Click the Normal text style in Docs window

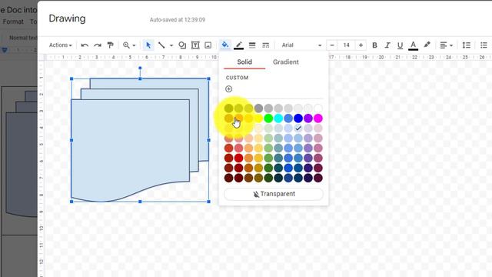(x=23, y=38)
